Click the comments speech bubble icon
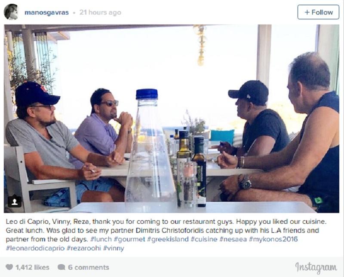The width and height of the screenshot is (344, 277). (61, 267)
